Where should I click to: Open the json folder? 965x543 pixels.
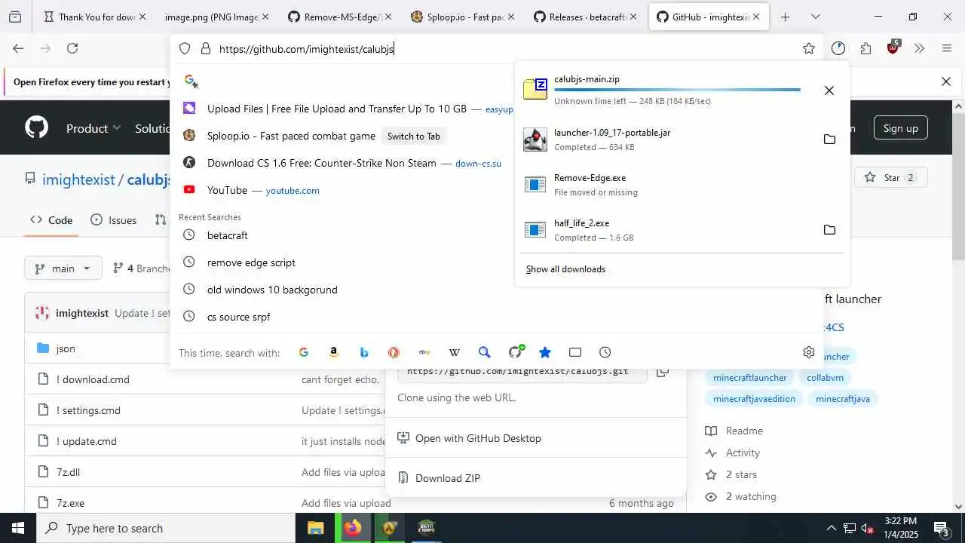tap(66, 348)
